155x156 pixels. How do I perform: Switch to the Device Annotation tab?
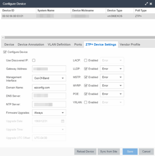[x=31, y=44]
